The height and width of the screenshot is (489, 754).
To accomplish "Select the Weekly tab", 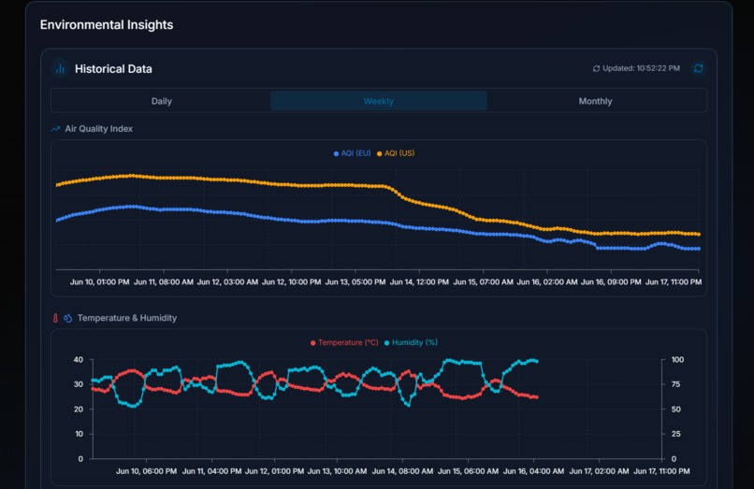I will click(379, 101).
